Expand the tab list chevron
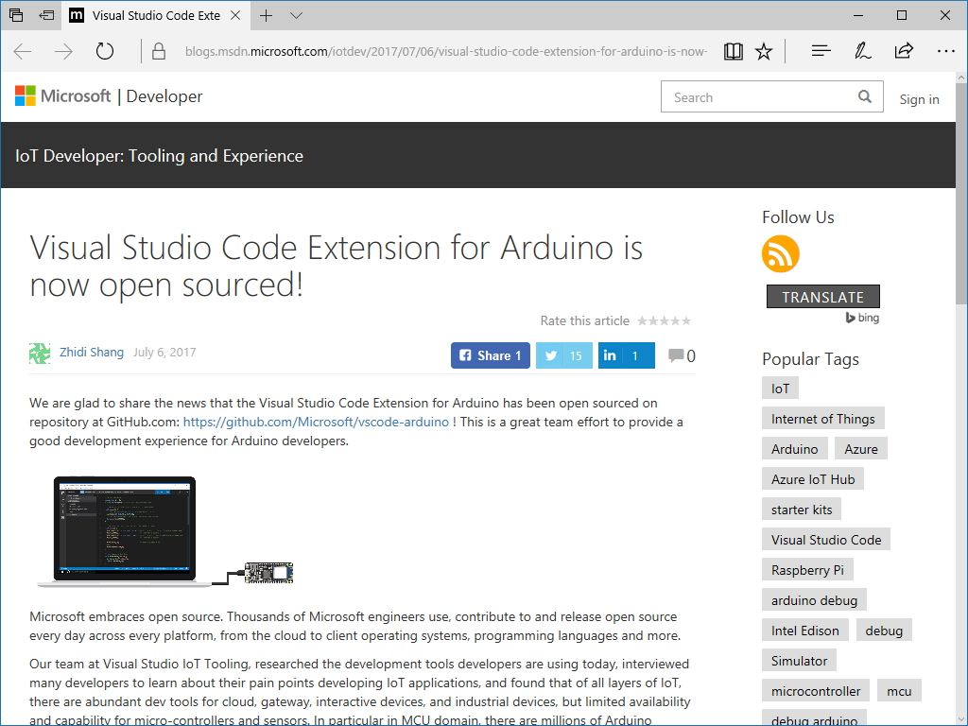The height and width of the screenshot is (726, 968). coord(296,15)
